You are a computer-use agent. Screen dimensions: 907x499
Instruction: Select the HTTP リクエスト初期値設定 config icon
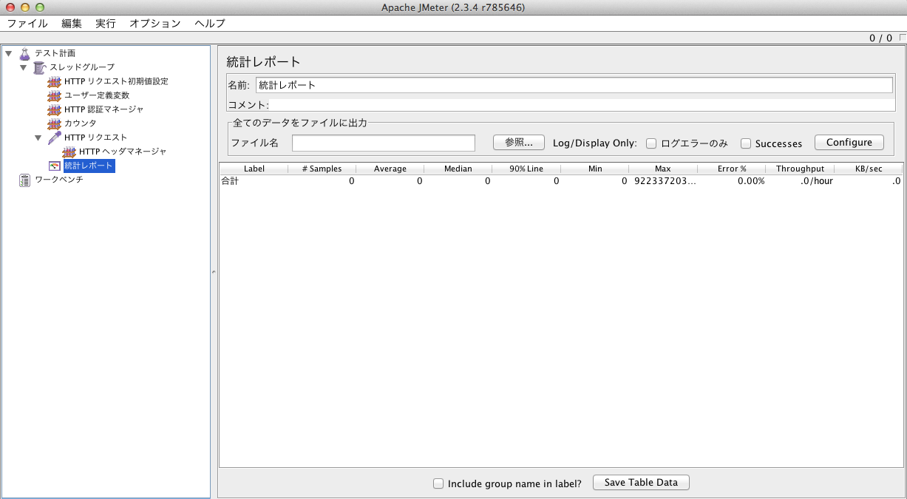click(54, 81)
